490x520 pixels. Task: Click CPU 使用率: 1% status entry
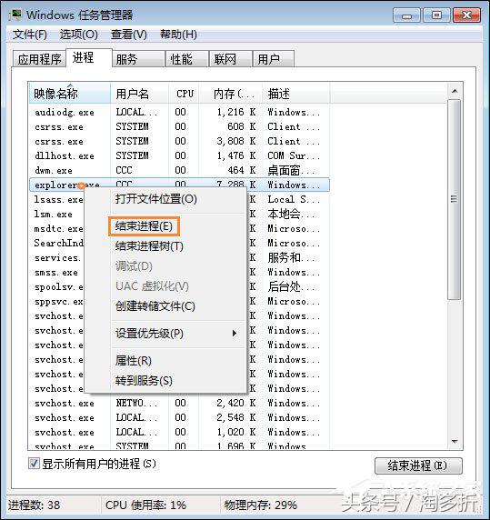pos(145,505)
